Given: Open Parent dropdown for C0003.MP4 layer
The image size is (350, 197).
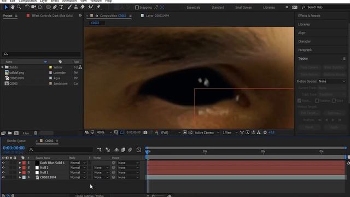Looking at the screenshot, I should (129, 177).
